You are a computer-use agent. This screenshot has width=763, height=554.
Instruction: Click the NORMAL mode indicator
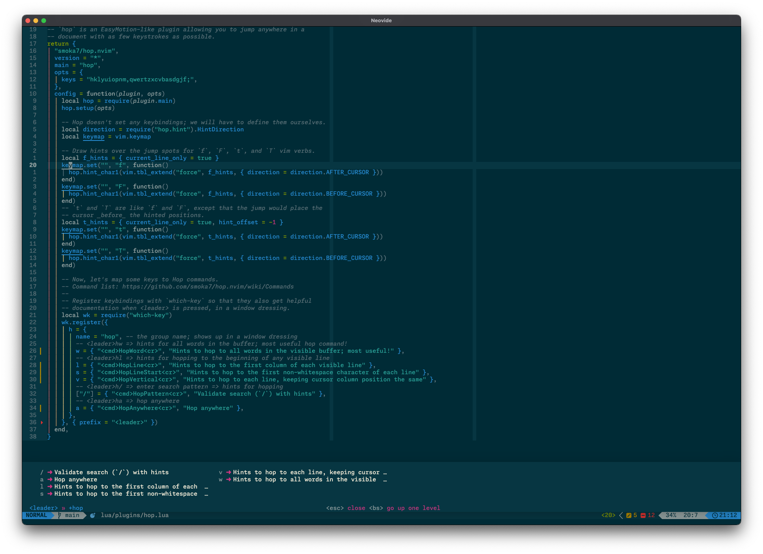[36, 515]
